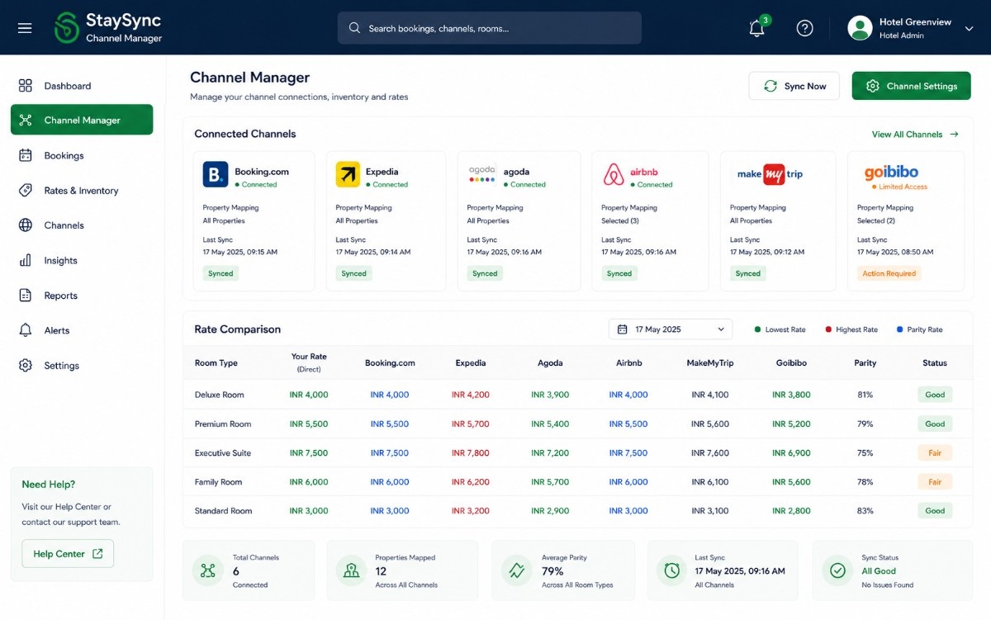Select the Family Room row label
Image resolution: width=991 pixels, height=620 pixels.
click(219, 482)
